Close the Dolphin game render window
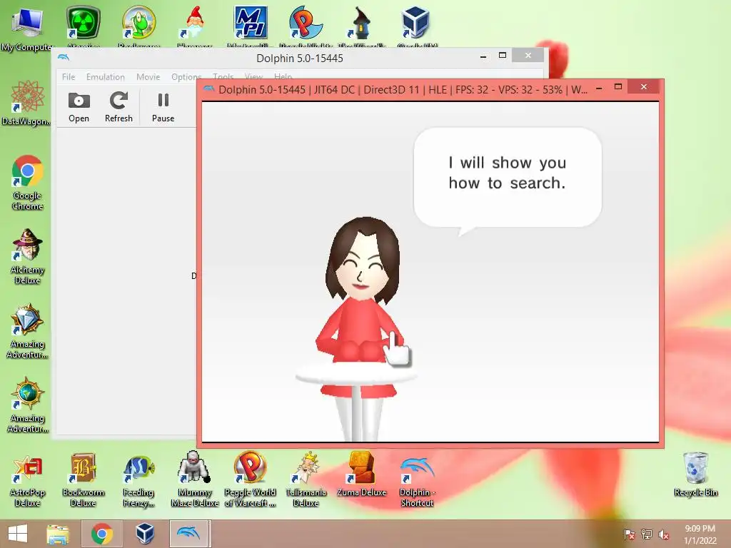 (643, 86)
